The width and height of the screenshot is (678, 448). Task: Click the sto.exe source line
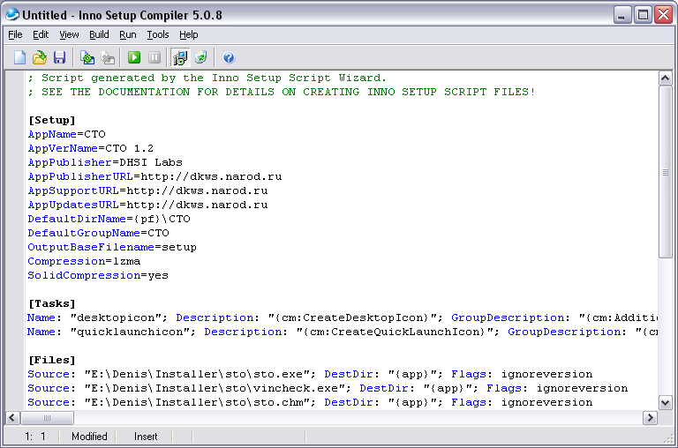click(x=310, y=374)
